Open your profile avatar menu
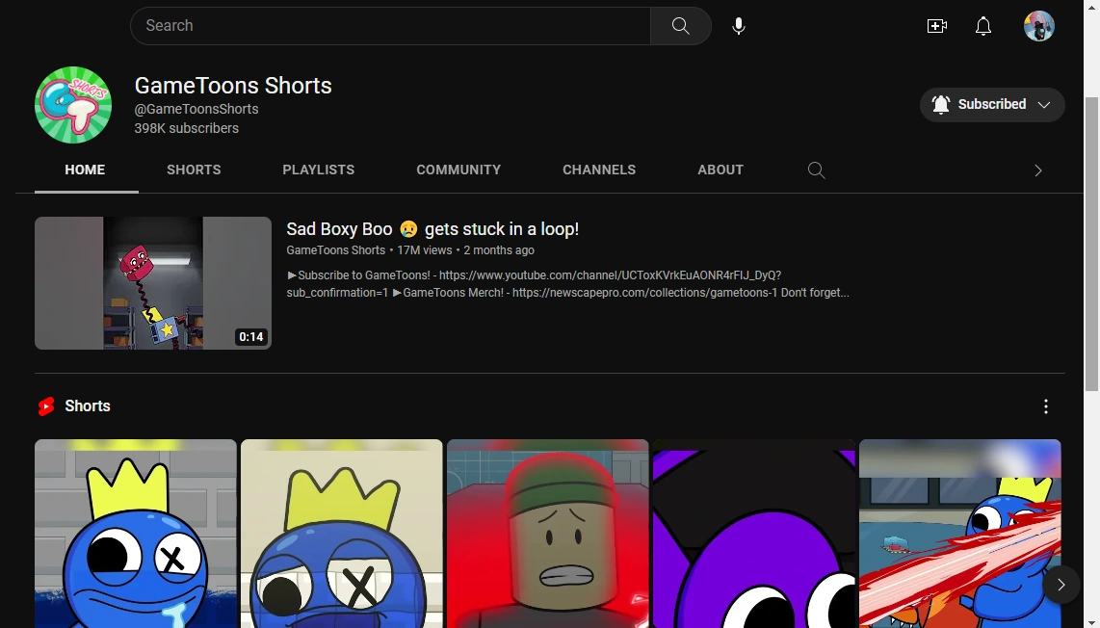 pyautogui.click(x=1039, y=26)
